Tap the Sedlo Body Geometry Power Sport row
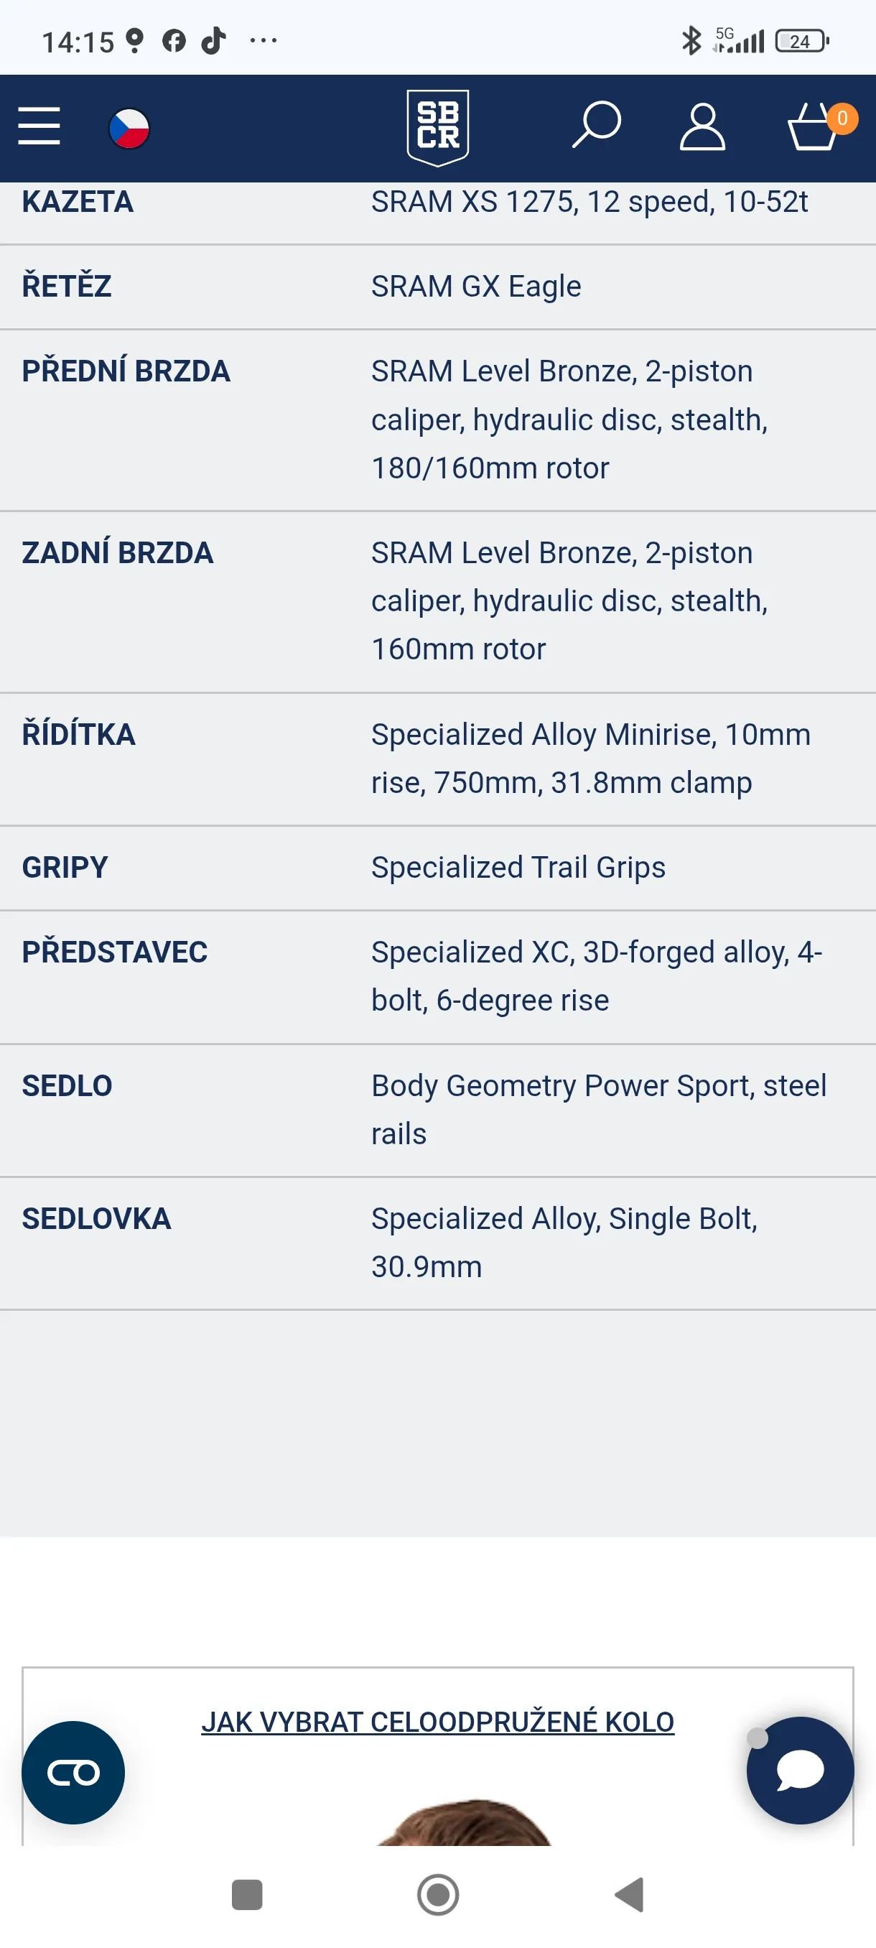 (x=437, y=1110)
